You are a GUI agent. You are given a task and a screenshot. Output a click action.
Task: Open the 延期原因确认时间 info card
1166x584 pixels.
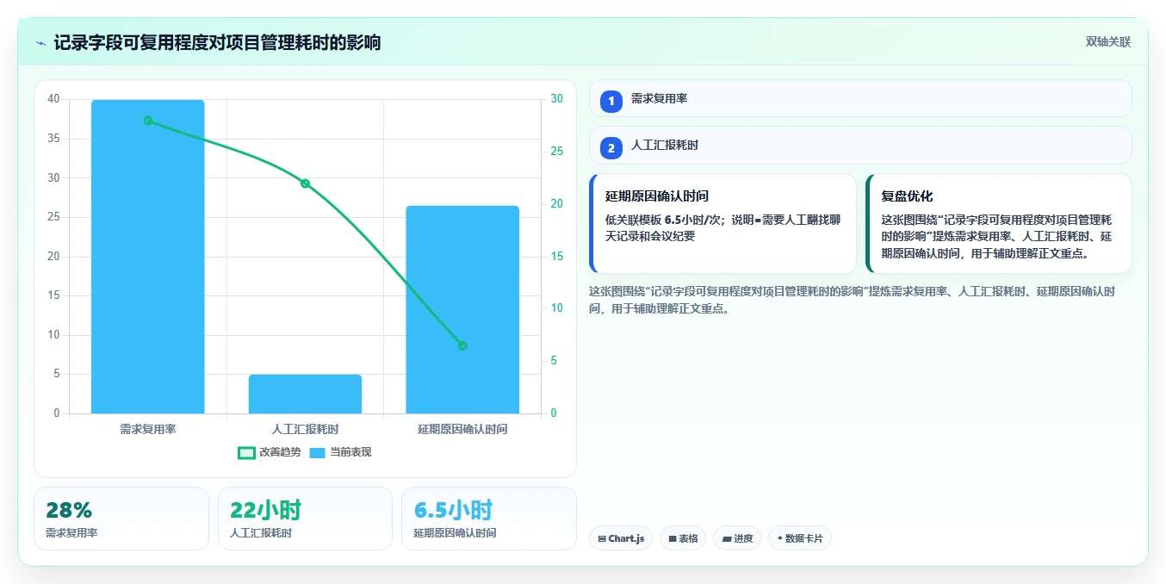click(x=723, y=223)
